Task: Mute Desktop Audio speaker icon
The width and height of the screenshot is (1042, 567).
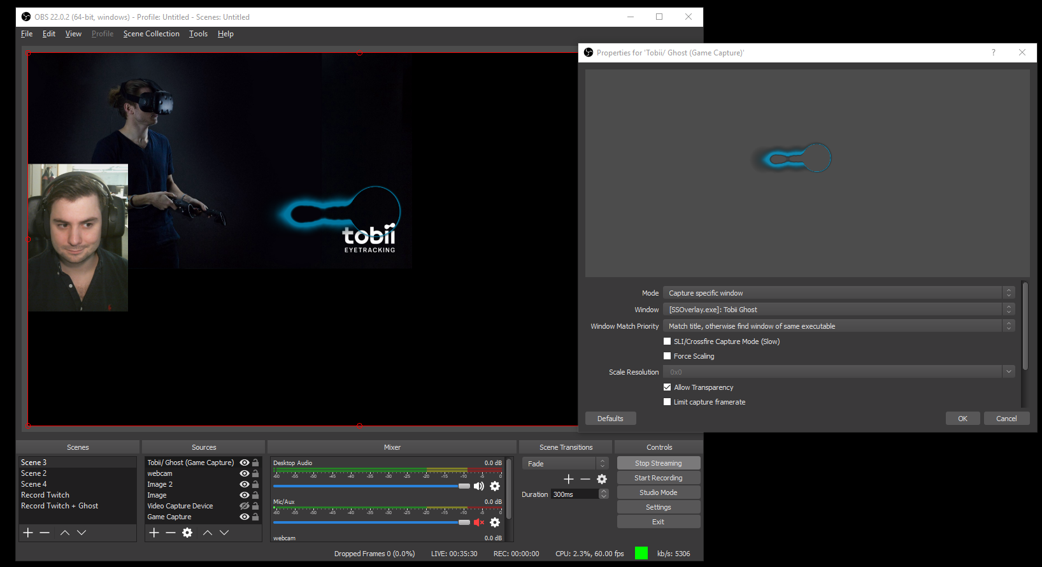Action: [x=479, y=486]
